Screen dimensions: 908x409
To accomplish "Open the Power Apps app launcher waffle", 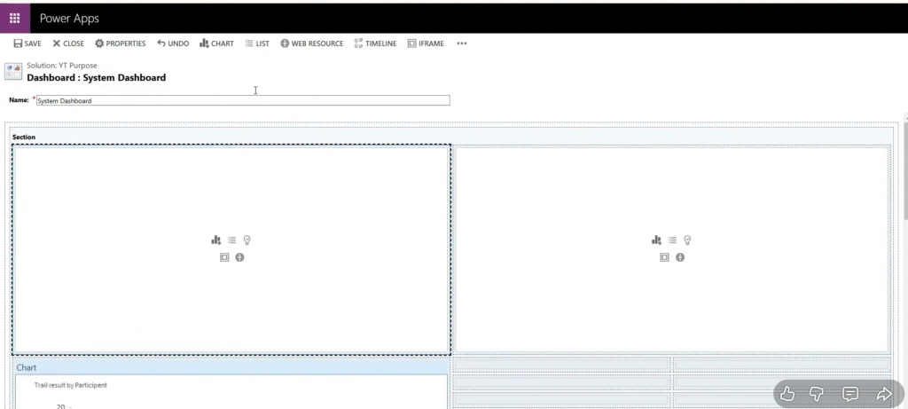I will (15, 18).
